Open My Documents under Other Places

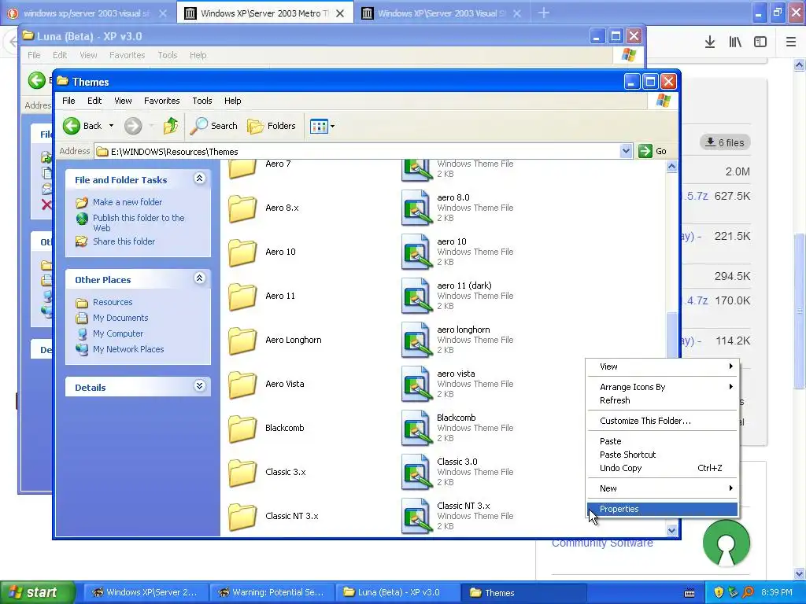click(x=120, y=318)
